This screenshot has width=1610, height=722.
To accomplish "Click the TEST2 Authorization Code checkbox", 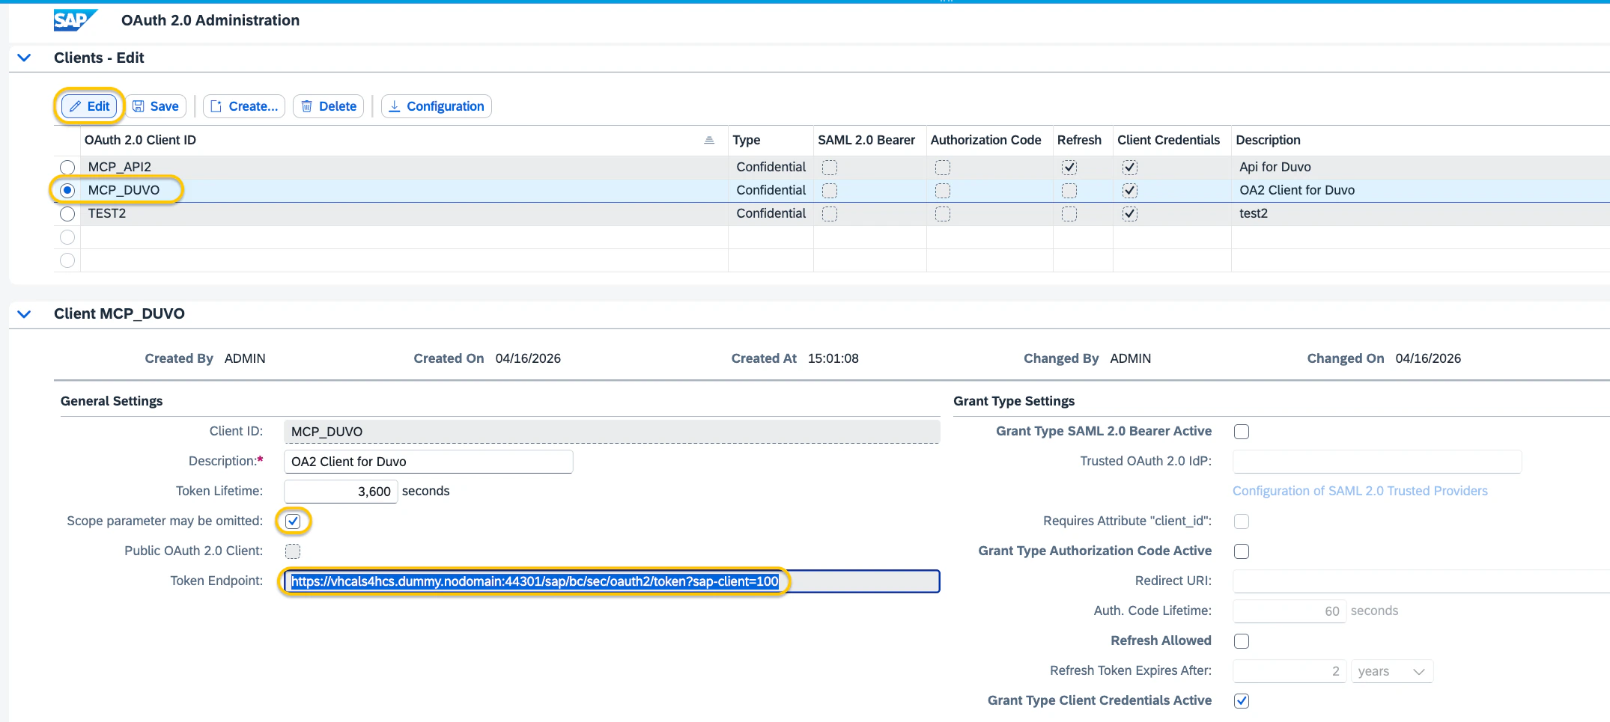I will [943, 214].
